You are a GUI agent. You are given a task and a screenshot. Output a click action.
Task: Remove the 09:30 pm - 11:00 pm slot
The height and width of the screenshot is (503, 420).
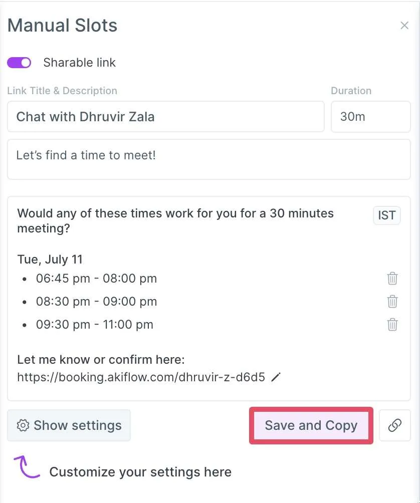(392, 325)
